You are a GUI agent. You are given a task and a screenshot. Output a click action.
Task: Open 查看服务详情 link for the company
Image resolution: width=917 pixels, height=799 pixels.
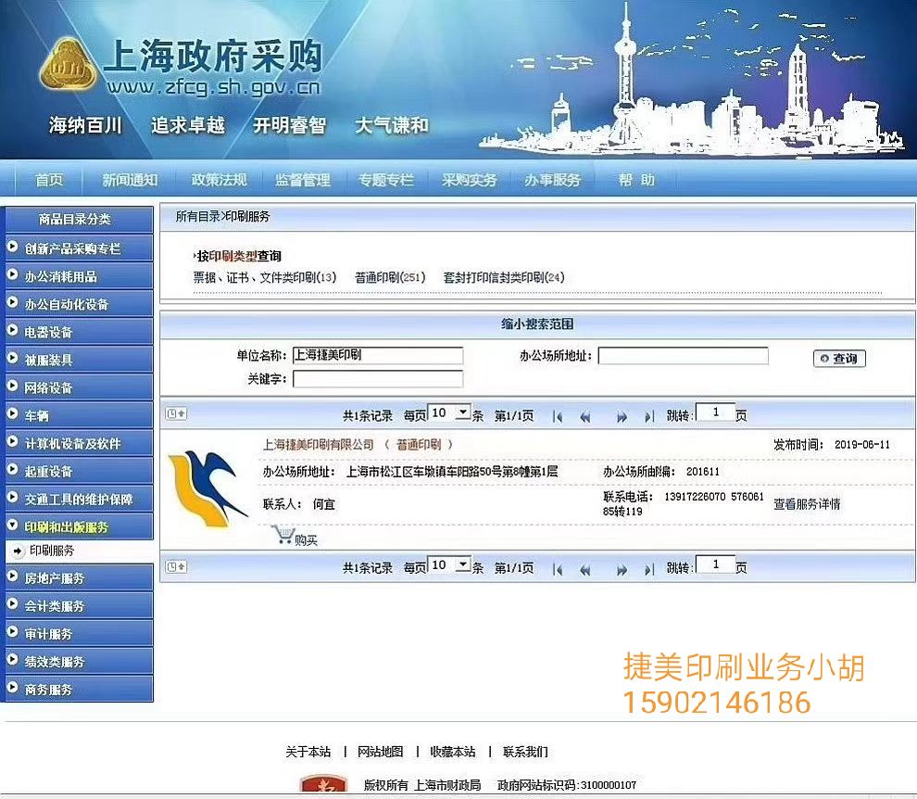tap(807, 504)
